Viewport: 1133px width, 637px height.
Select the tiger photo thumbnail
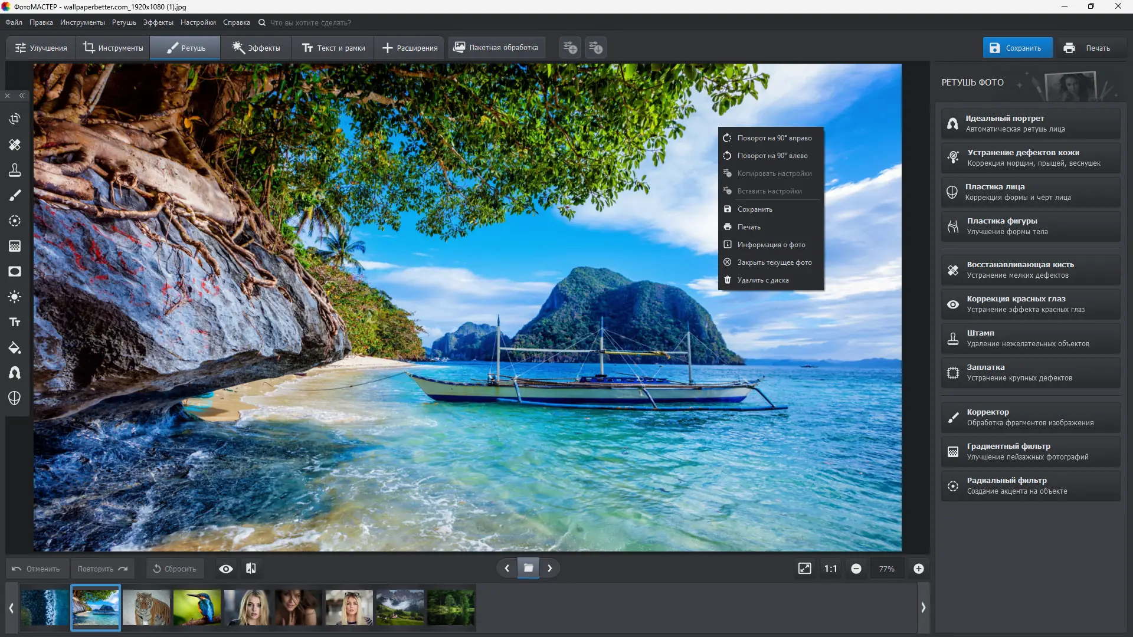click(x=146, y=608)
